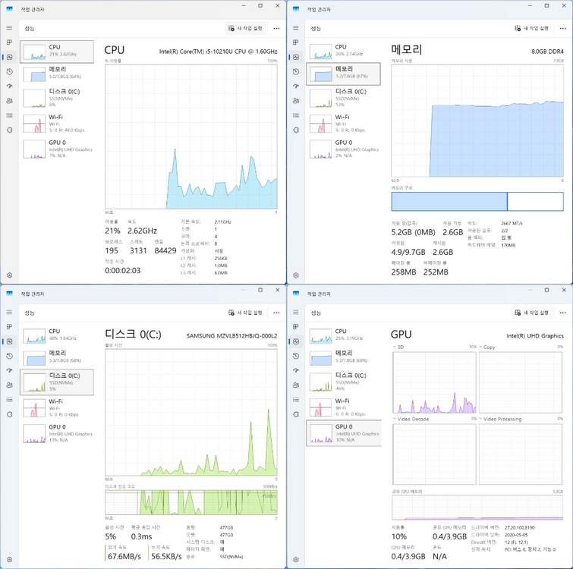The width and height of the screenshot is (573, 569).
Task: Click 새 작업 실행 in 메모리 window
Action: point(532,28)
